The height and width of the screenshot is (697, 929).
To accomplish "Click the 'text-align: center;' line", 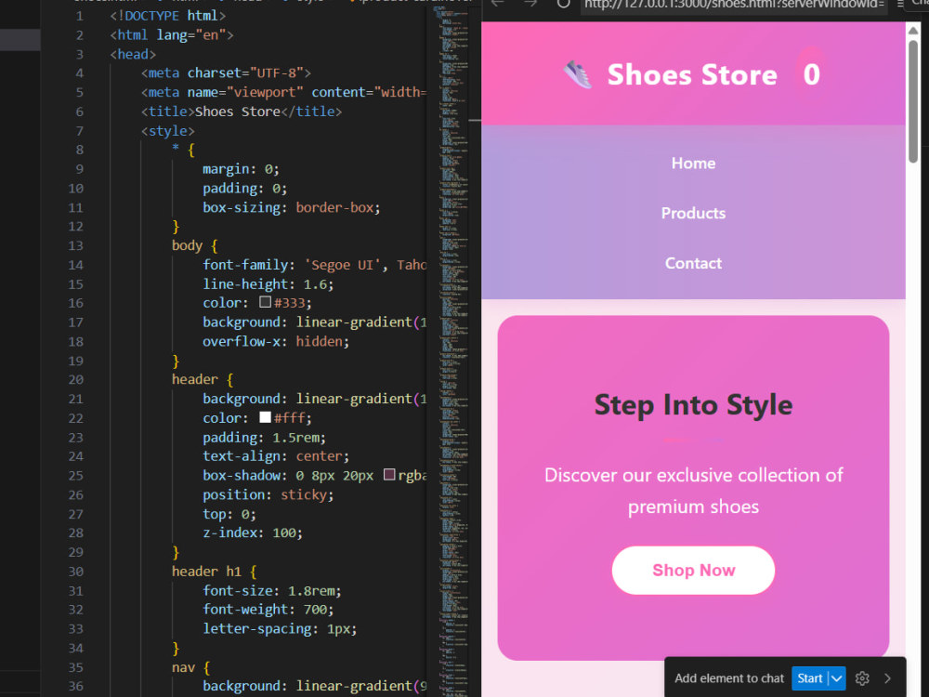I will pyautogui.click(x=276, y=455).
